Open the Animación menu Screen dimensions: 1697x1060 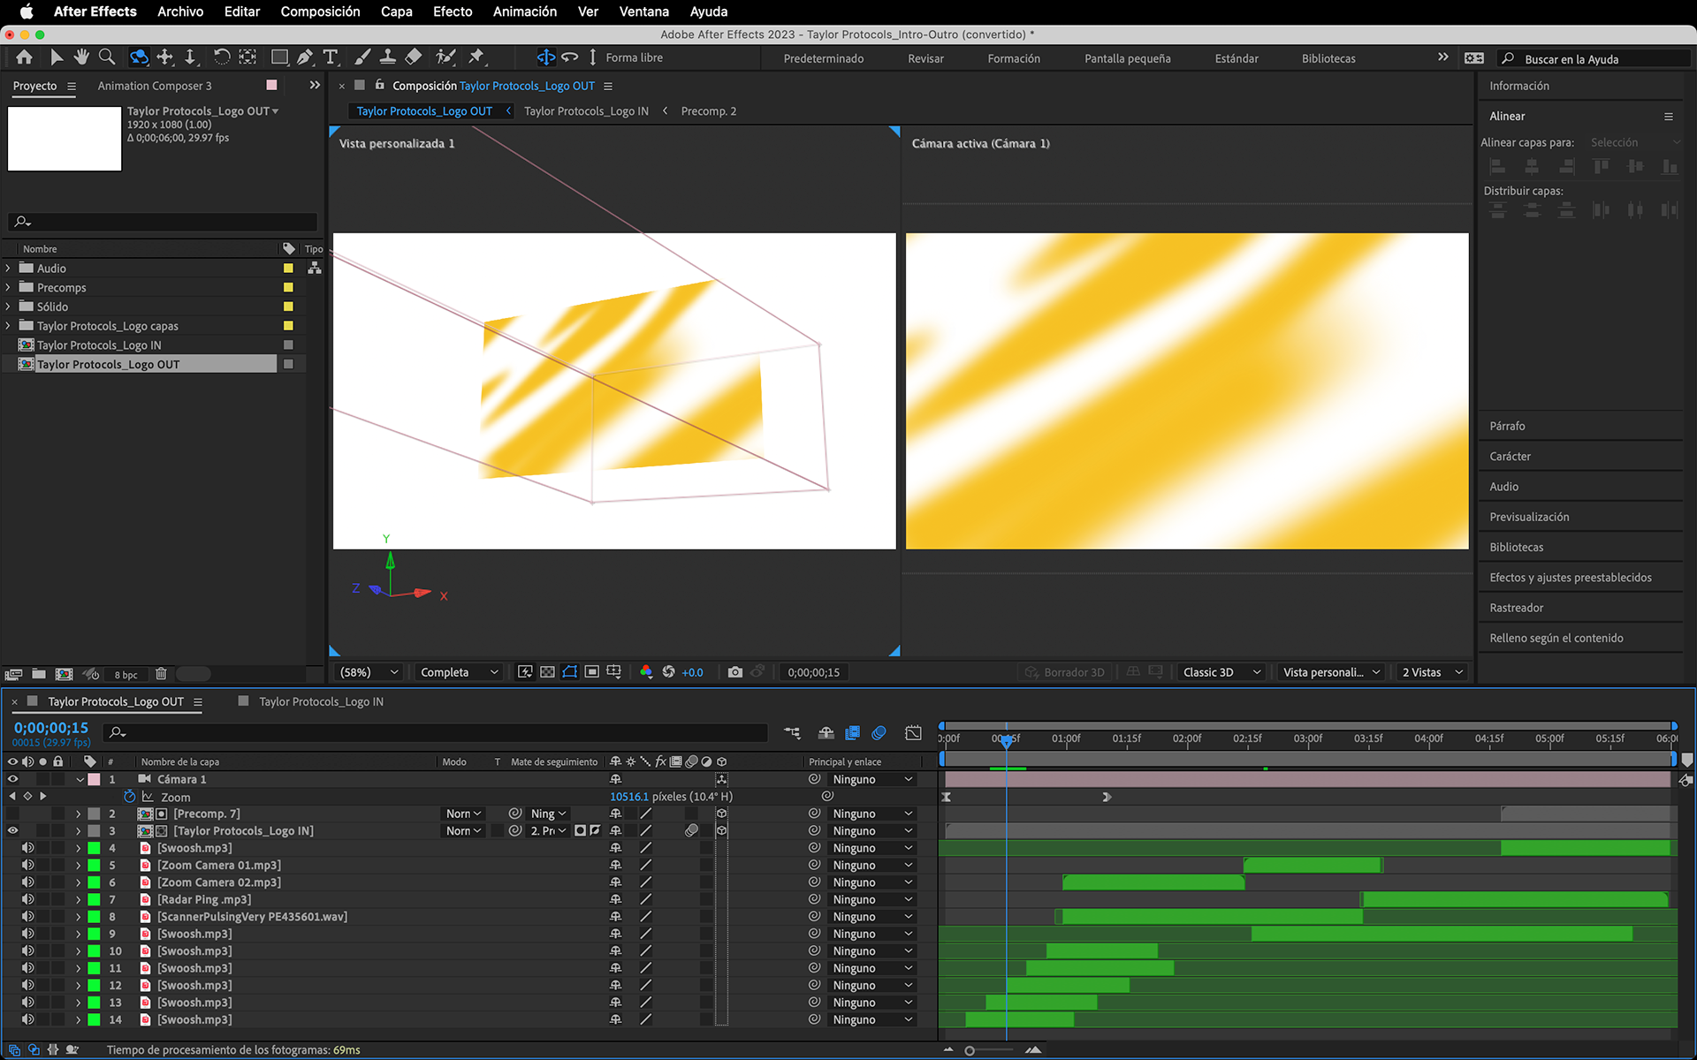point(524,11)
